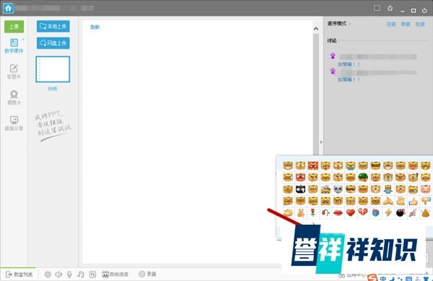Insert the poop emoji
Viewport: 433px width, 281px height.
(426, 213)
